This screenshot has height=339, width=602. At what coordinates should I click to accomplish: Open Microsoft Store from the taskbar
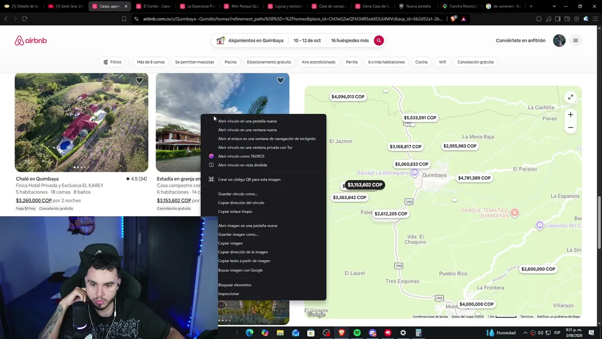pos(311,333)
